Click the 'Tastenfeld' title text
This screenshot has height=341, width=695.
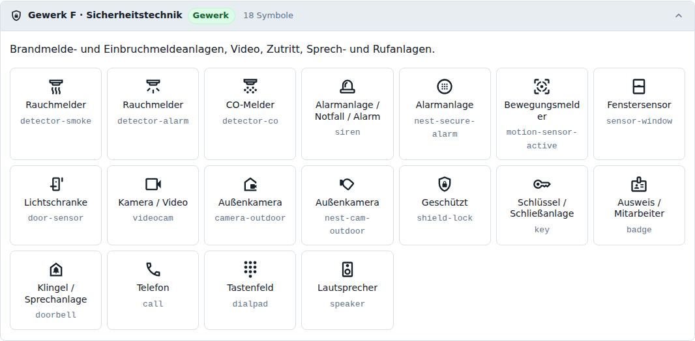pos(250,288)
